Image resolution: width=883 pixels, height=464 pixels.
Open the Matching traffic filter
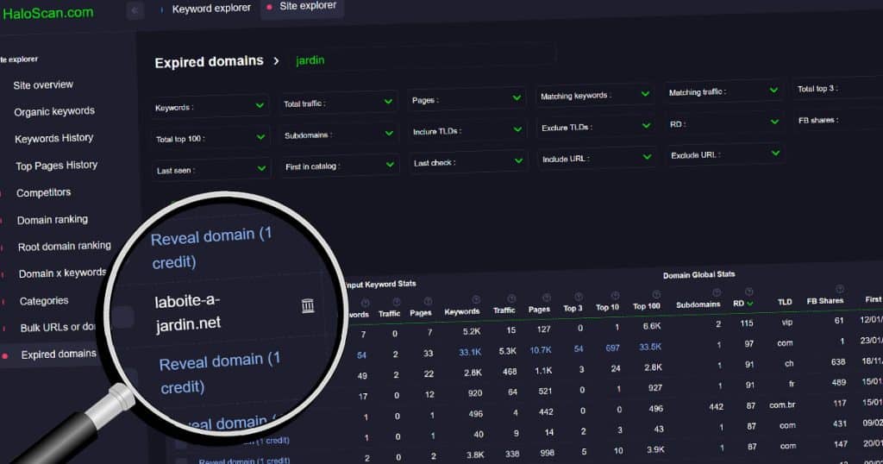(723, 91)
